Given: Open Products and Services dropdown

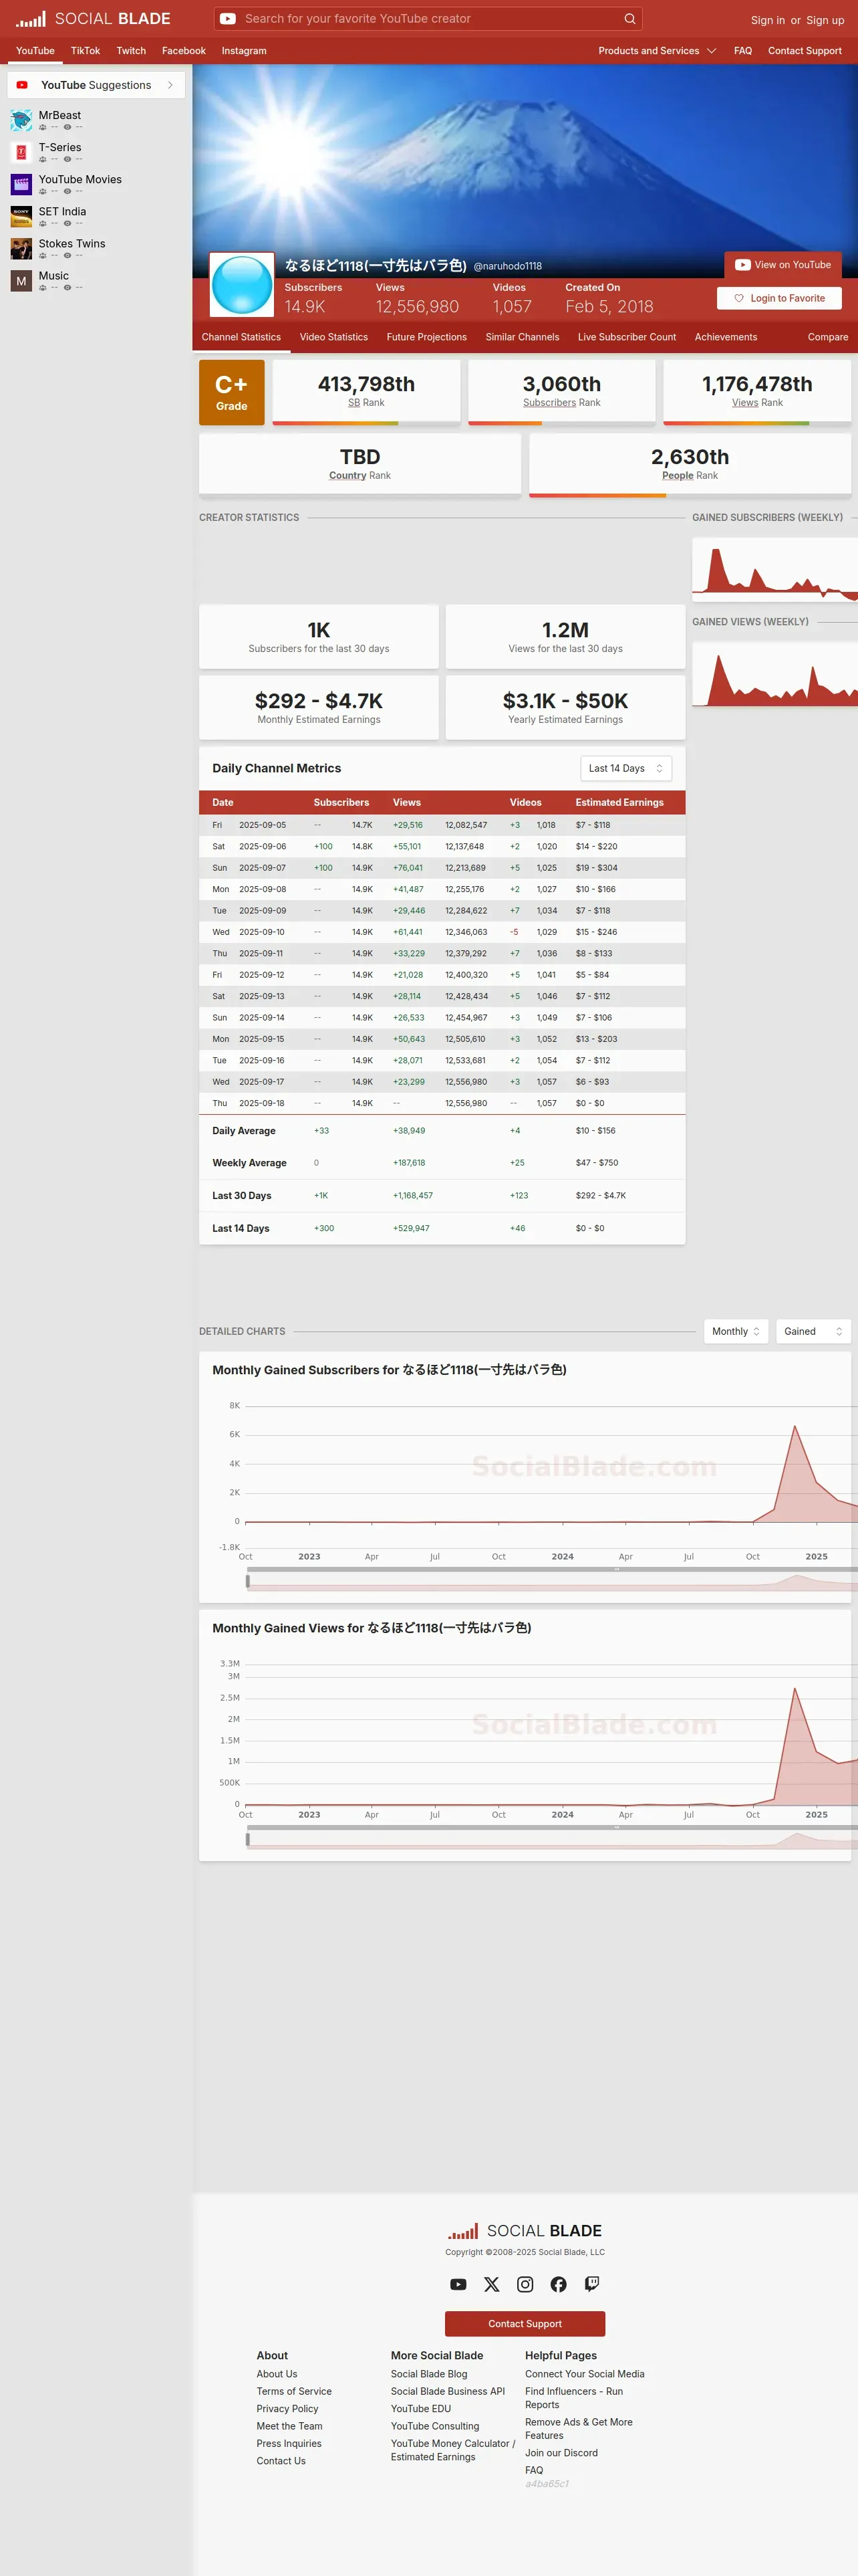Looking at the screenshot, I should click(658, 51).
